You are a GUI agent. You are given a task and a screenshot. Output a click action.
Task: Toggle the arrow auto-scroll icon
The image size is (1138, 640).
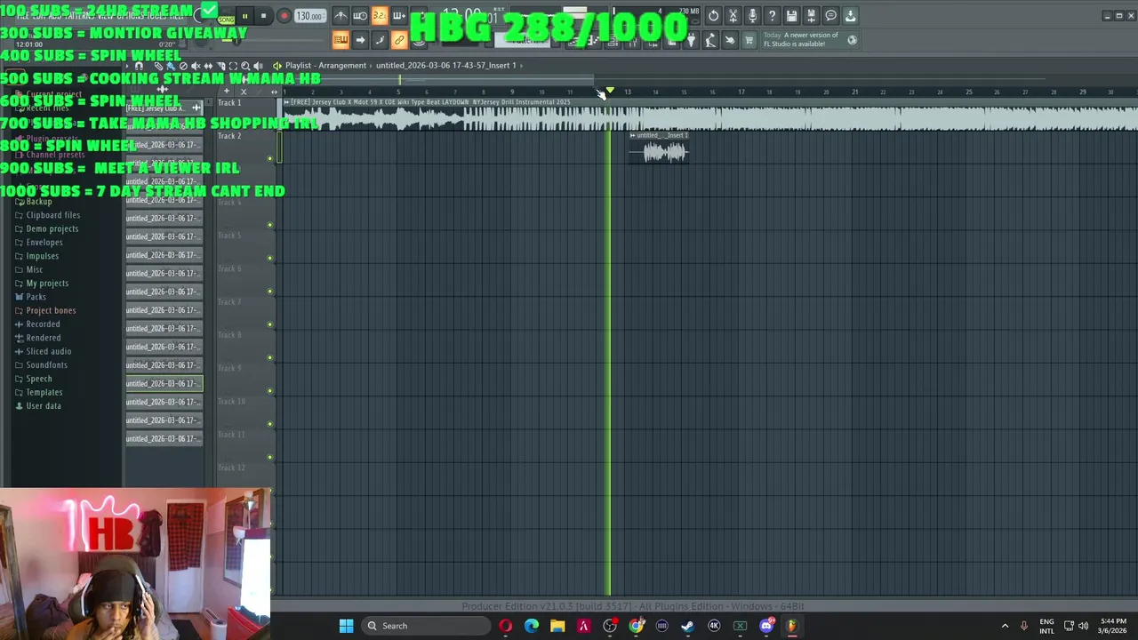coord(360,40)
